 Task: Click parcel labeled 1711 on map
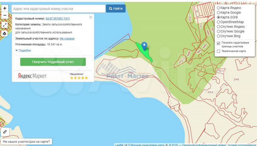(201, 25)
